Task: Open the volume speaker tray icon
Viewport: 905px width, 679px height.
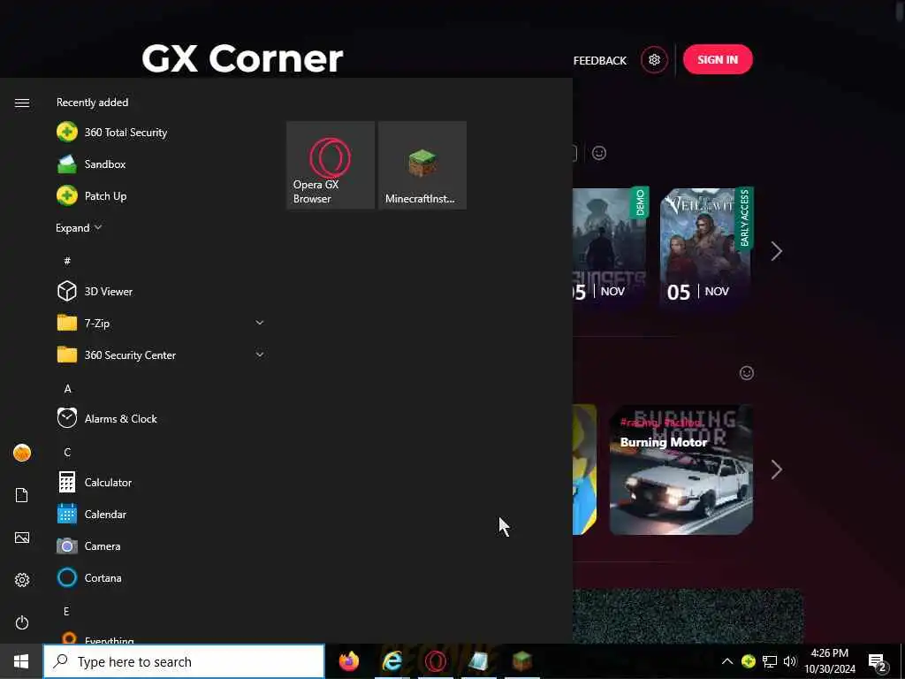Action: pyautogui.click(x=790, y=661)
